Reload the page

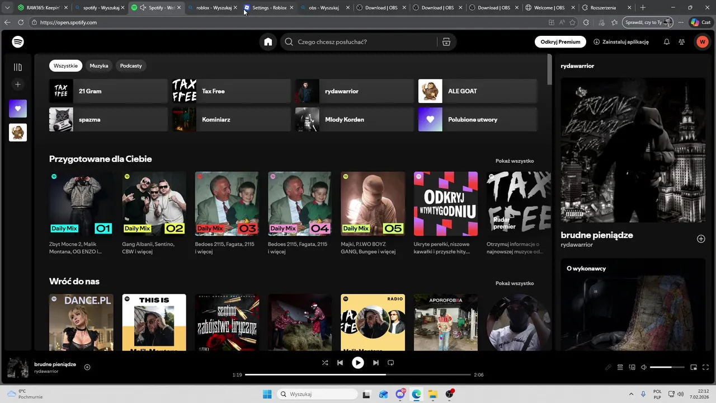point(21,22)
